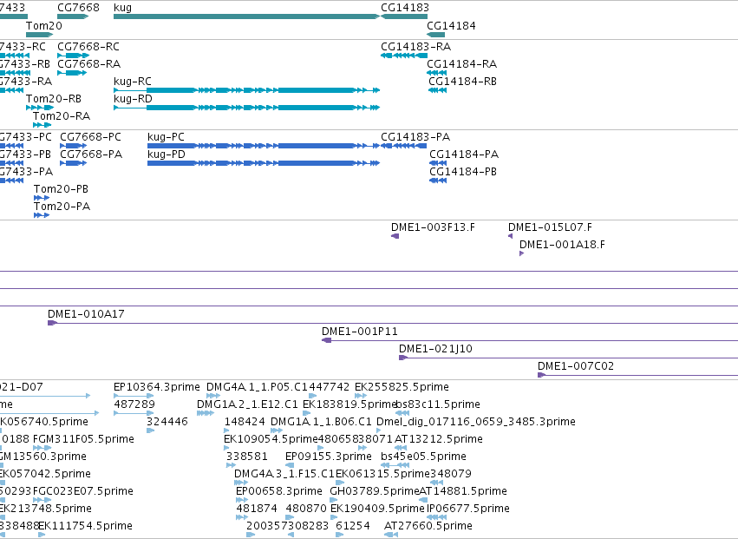Click the 324446 feature label
This screenshot has height=539, width=738.
167,422
